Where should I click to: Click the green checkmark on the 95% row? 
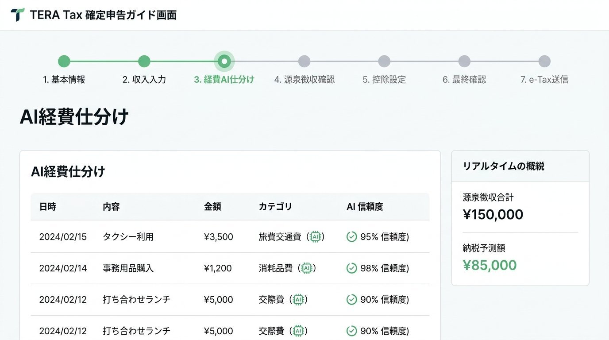pyautogui.click(x=351, y=237)
